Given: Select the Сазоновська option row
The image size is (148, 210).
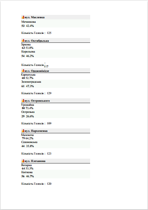Looking at the screenshot, I should pos(56,144).
